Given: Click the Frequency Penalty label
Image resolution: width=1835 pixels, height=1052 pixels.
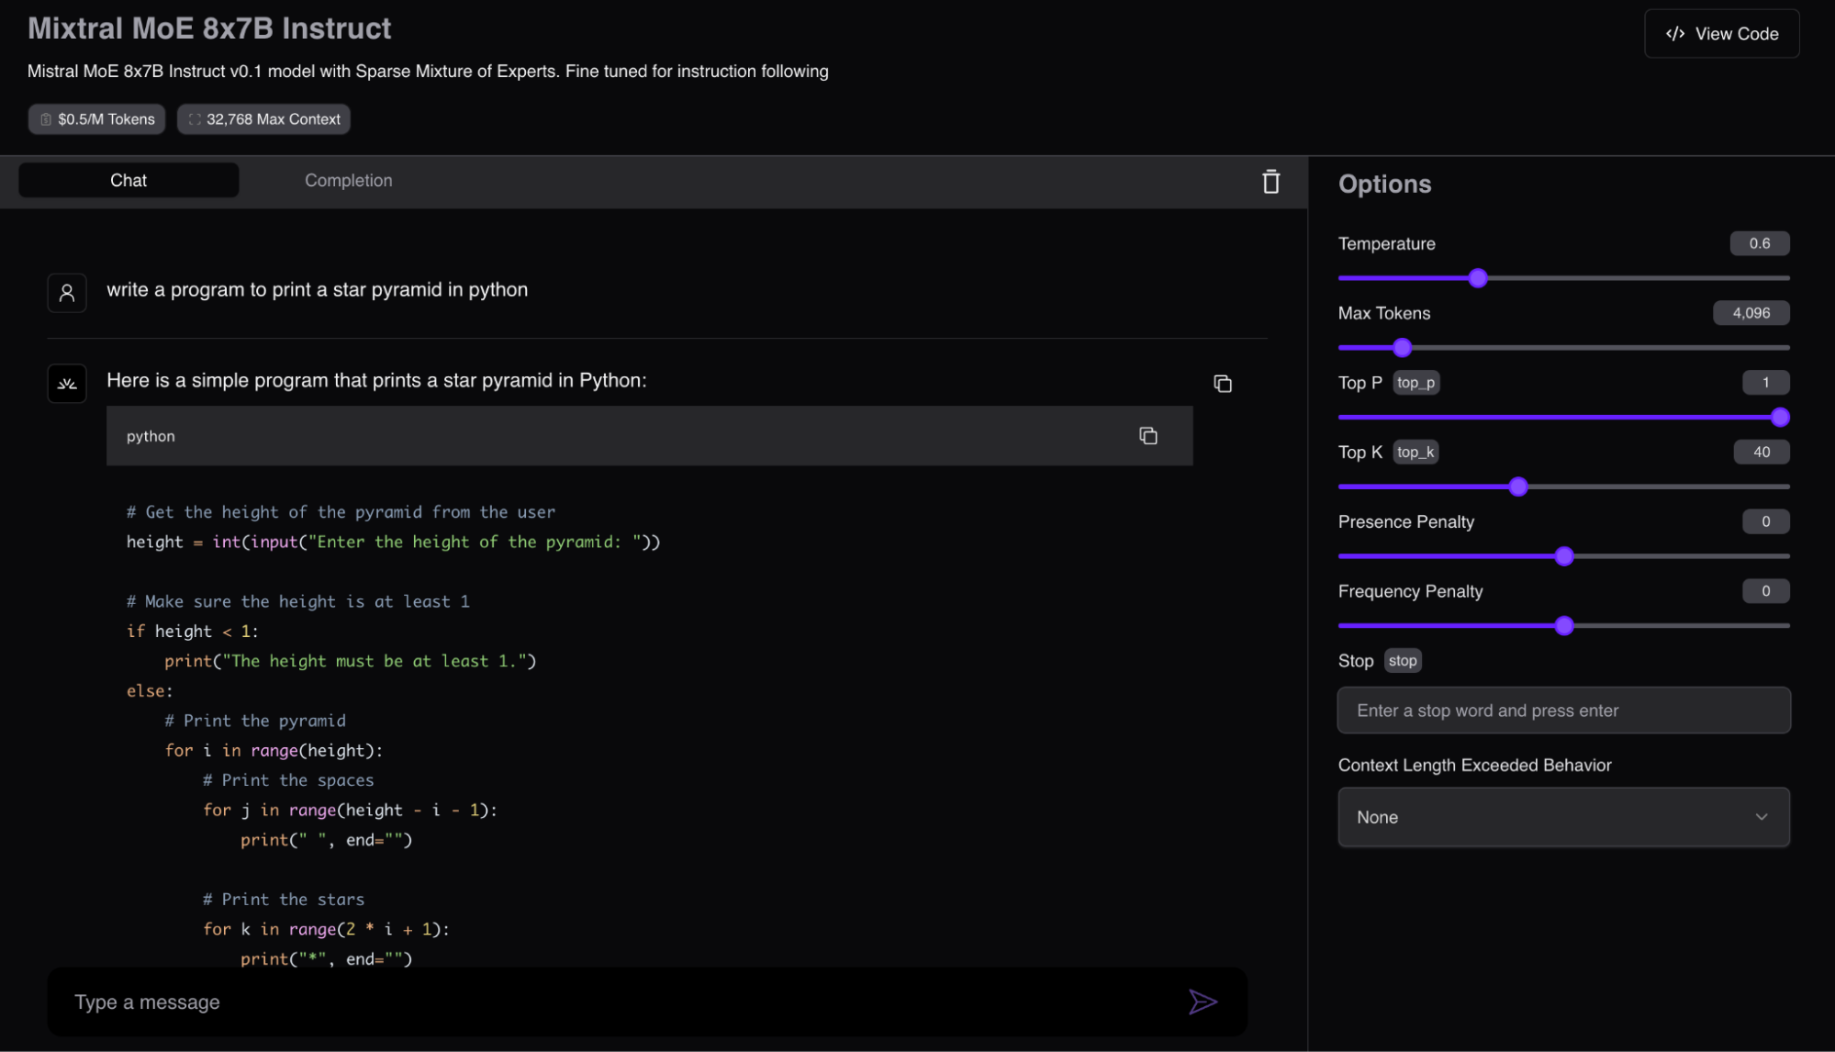Looking at the screenshot, I should tap(1410, 592).
